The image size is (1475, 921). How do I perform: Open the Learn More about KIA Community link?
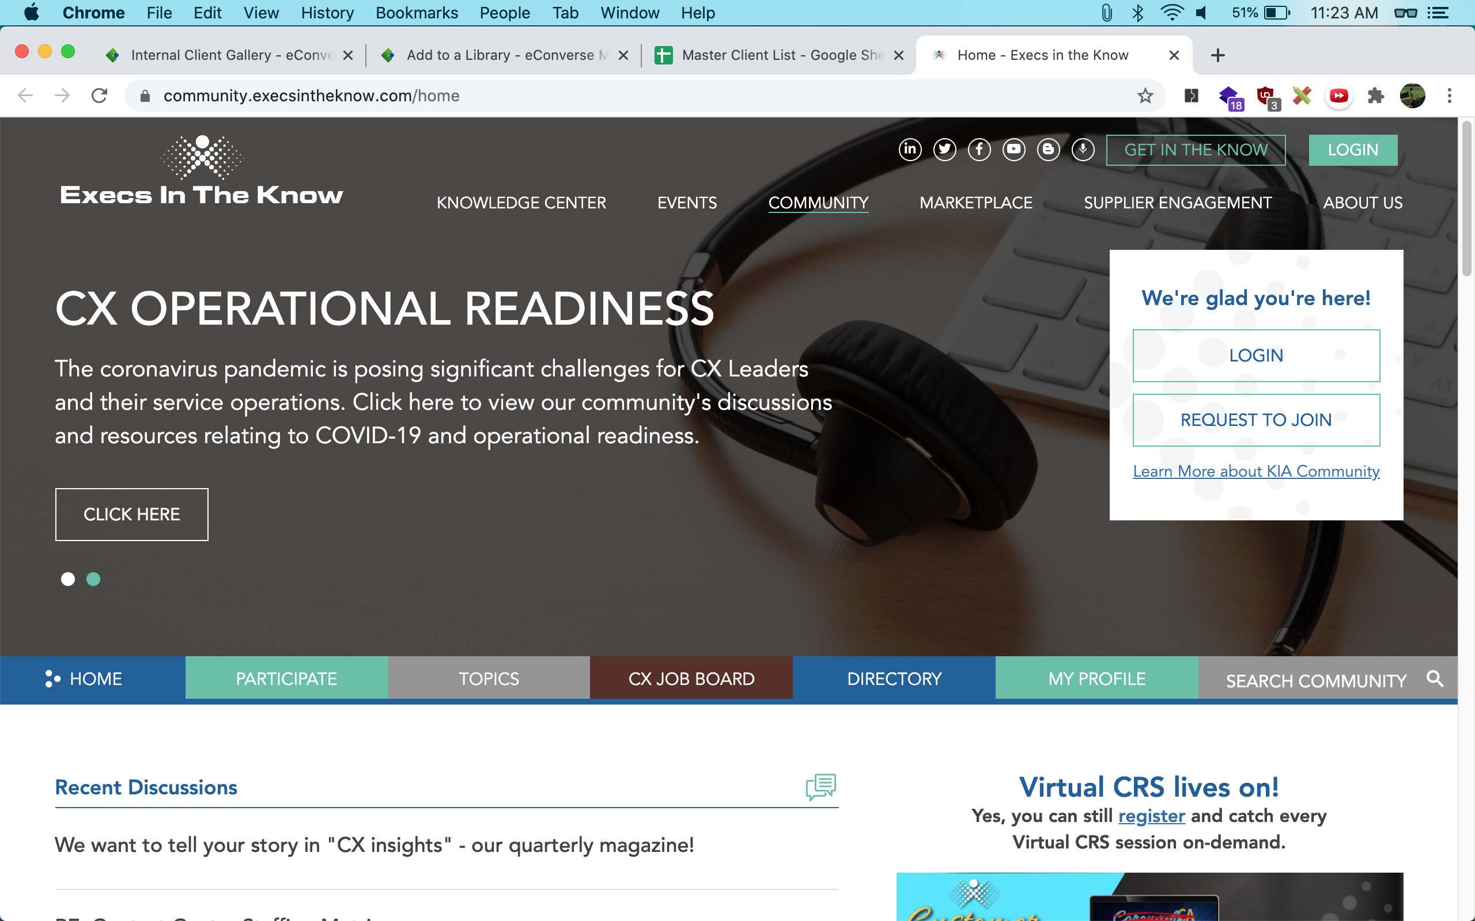click(1255, 471)
